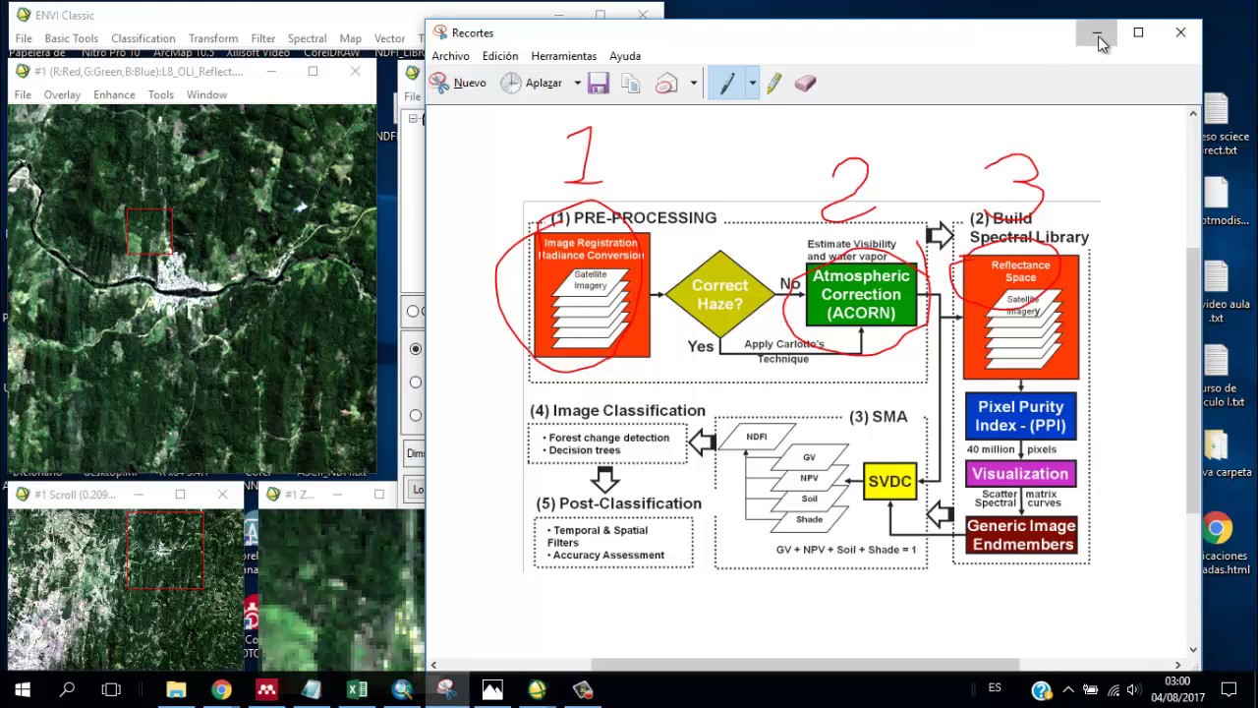Open the pen color options dropdown

[x=752, y=84]
